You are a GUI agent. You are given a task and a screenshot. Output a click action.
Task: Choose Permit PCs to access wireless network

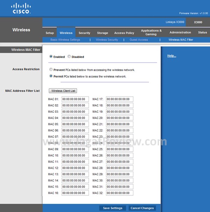pos(51,76)
